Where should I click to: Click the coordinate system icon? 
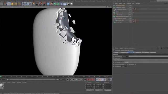33,4
